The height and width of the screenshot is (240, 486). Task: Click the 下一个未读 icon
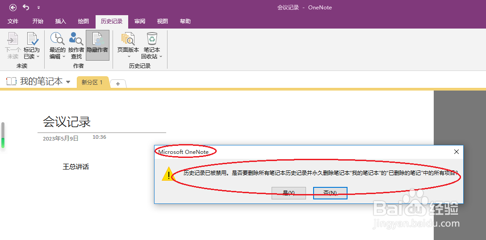[13, 38]
